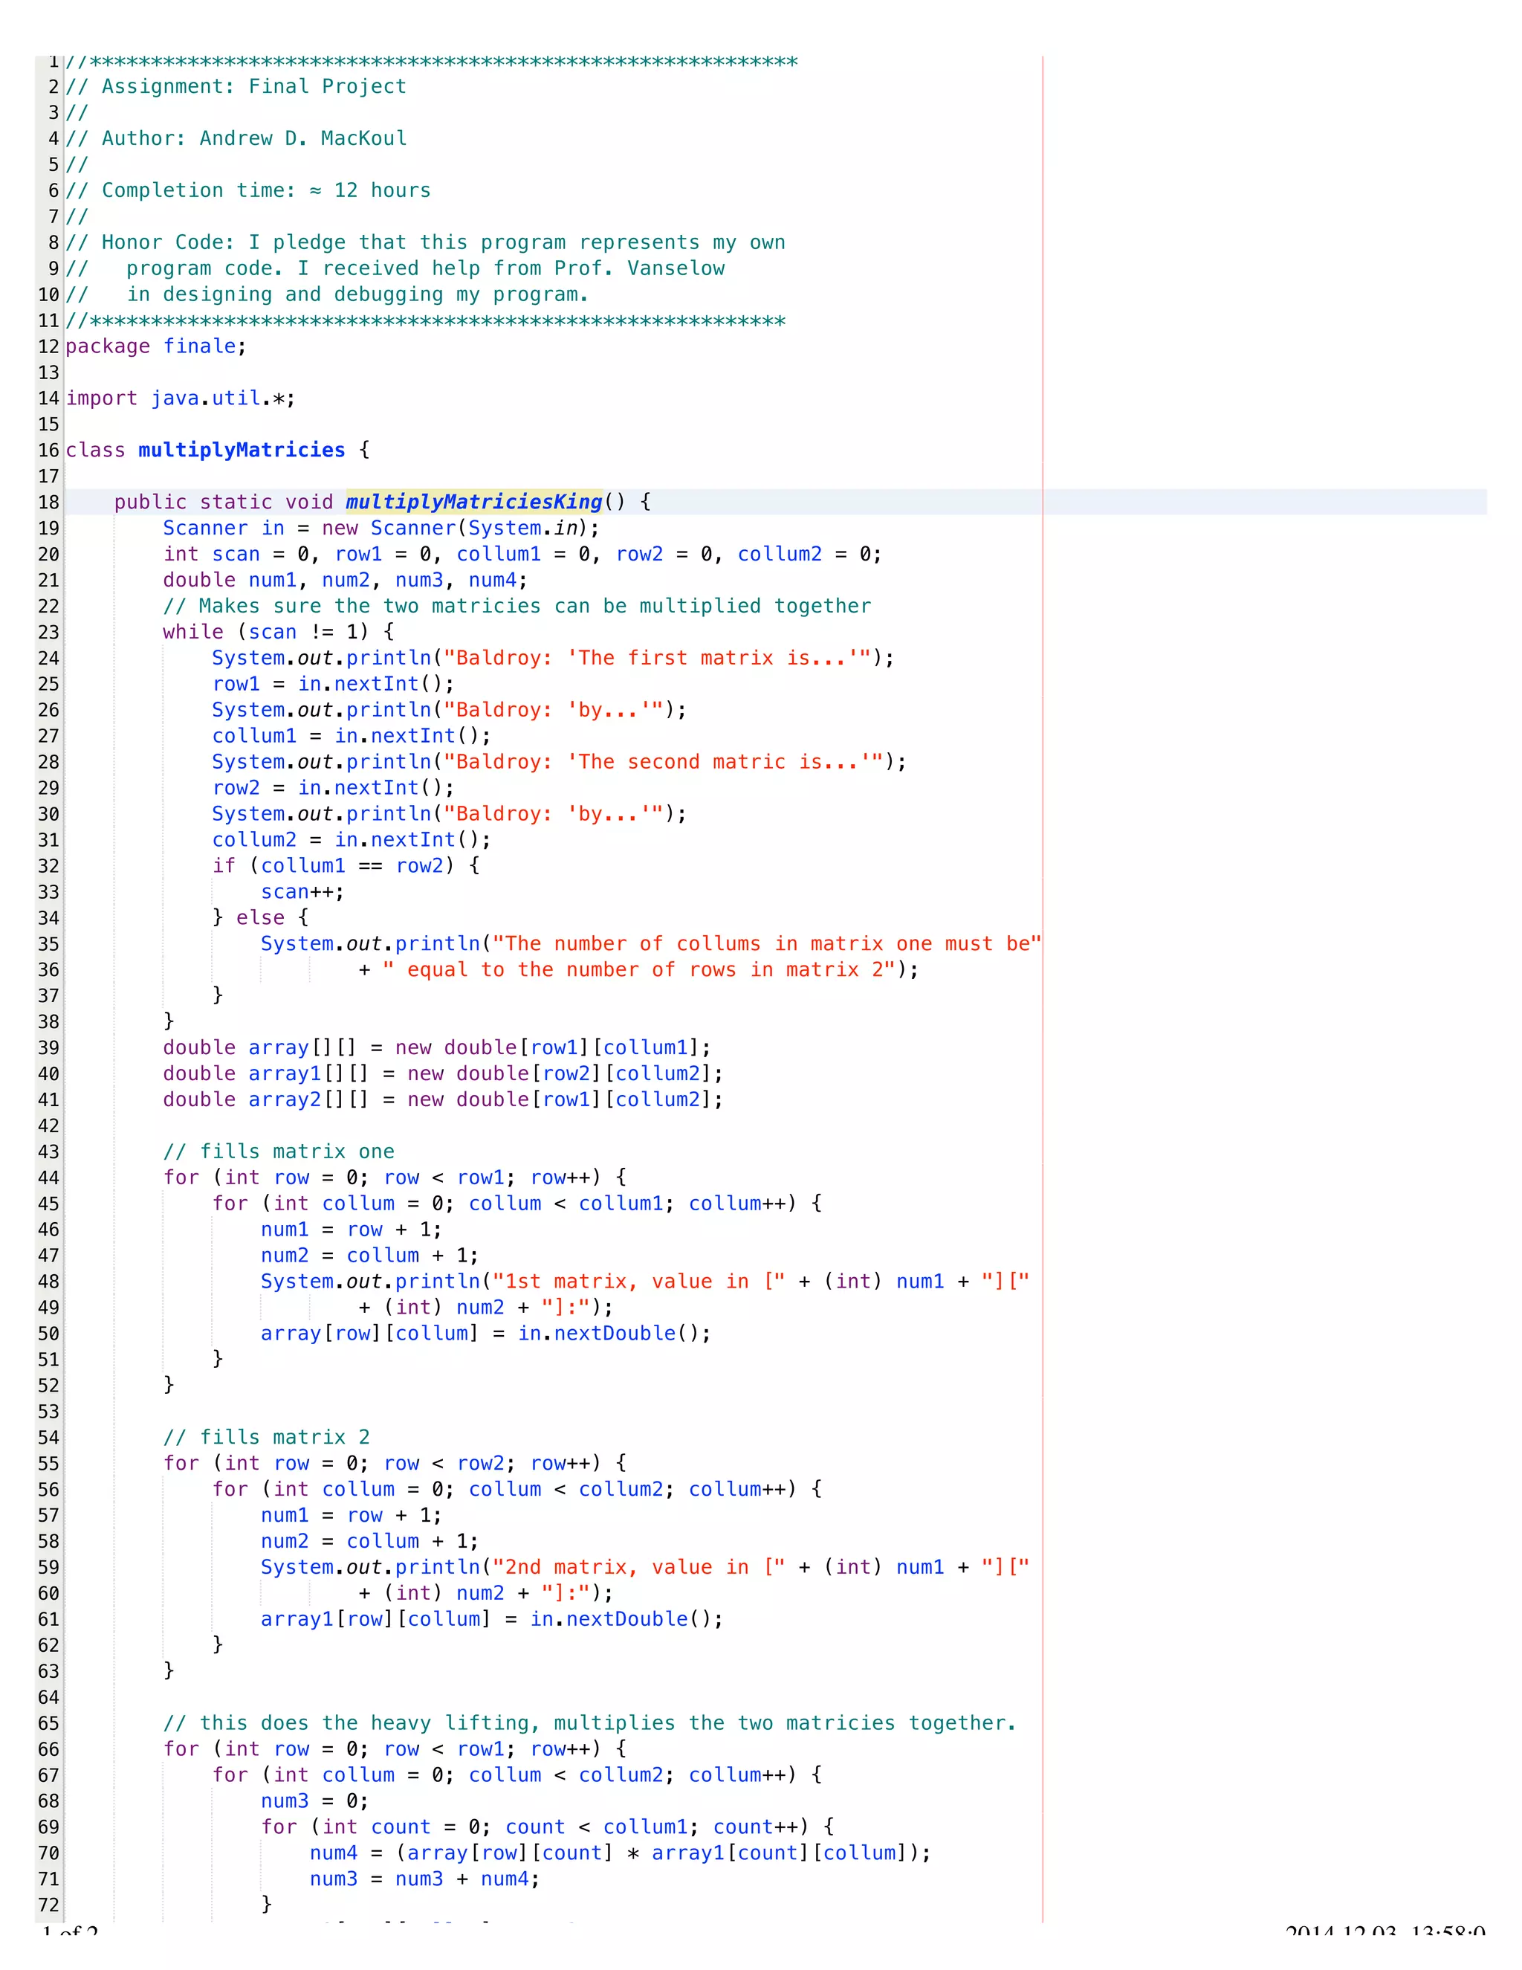This screenshot has height=1970, width=1522.
Task: Click the class name multiplyMatricies
Action: tap(242, 450)
